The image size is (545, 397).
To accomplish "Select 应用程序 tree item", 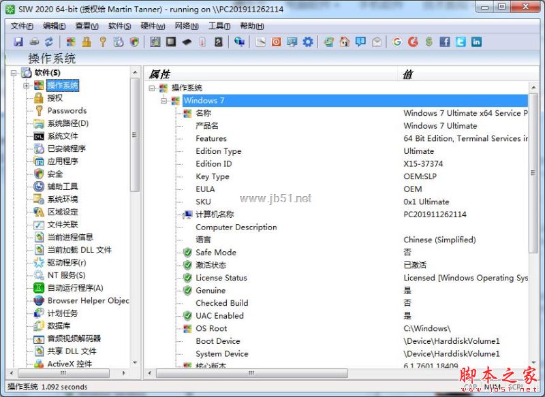I will [x=63, y=161].
